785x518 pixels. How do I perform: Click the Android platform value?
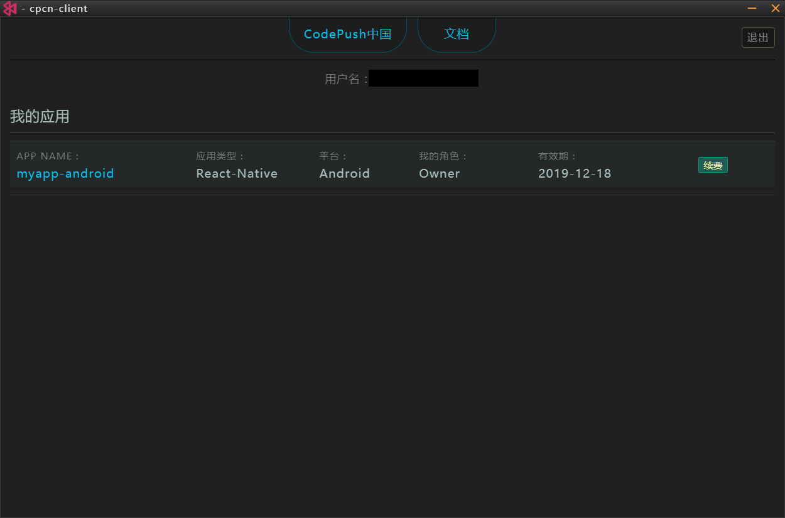pos(344,173)
